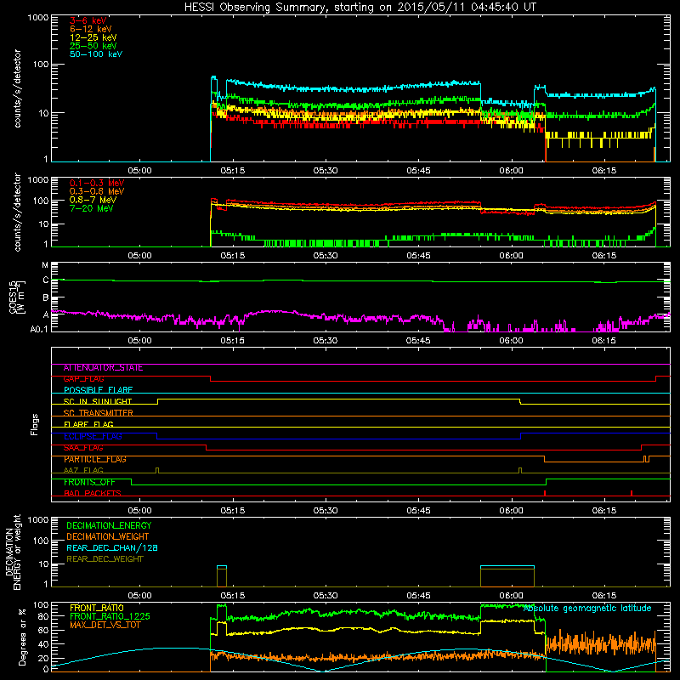Click the 05:30 tick under top plot

326,171
